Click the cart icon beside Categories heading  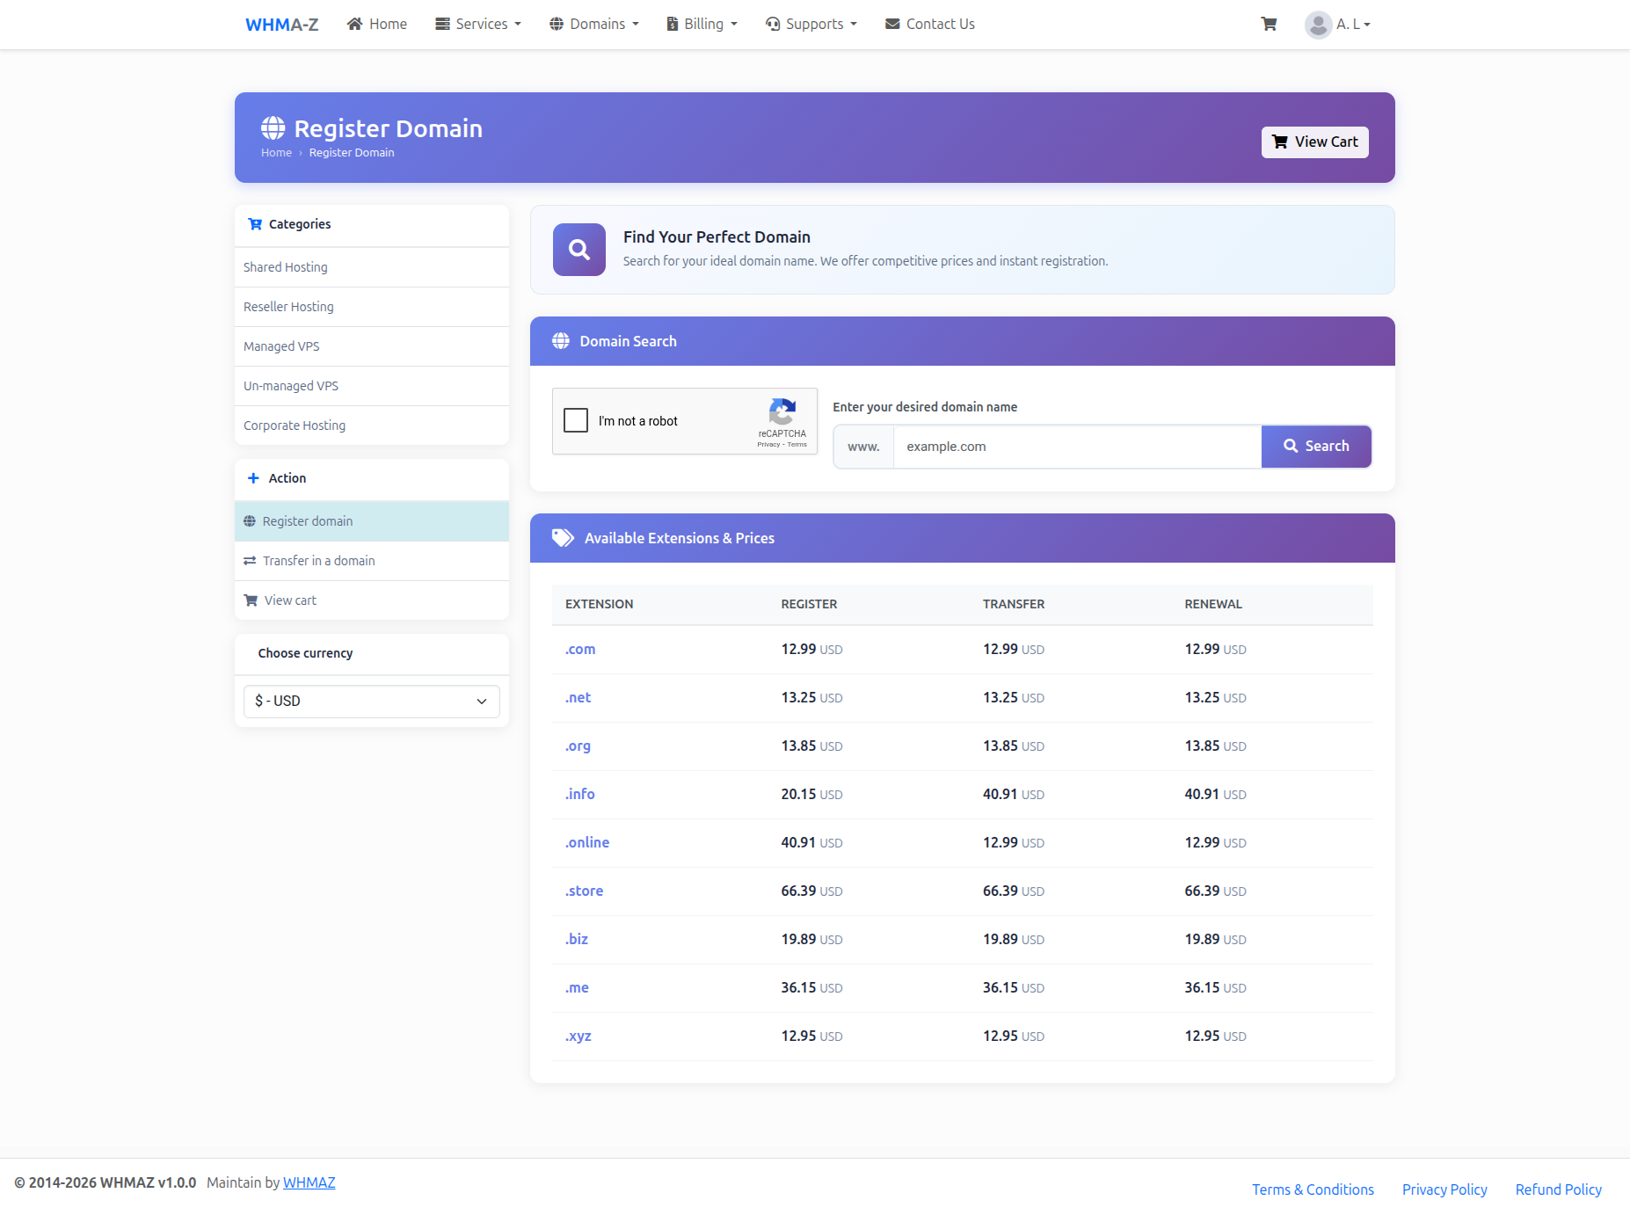pyautogui.click(x=256, y=224)
